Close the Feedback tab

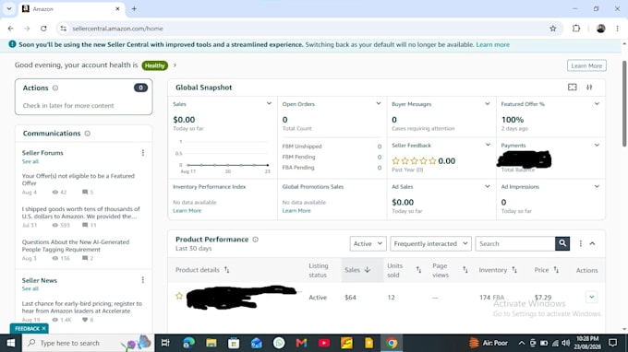click(43, 328)
